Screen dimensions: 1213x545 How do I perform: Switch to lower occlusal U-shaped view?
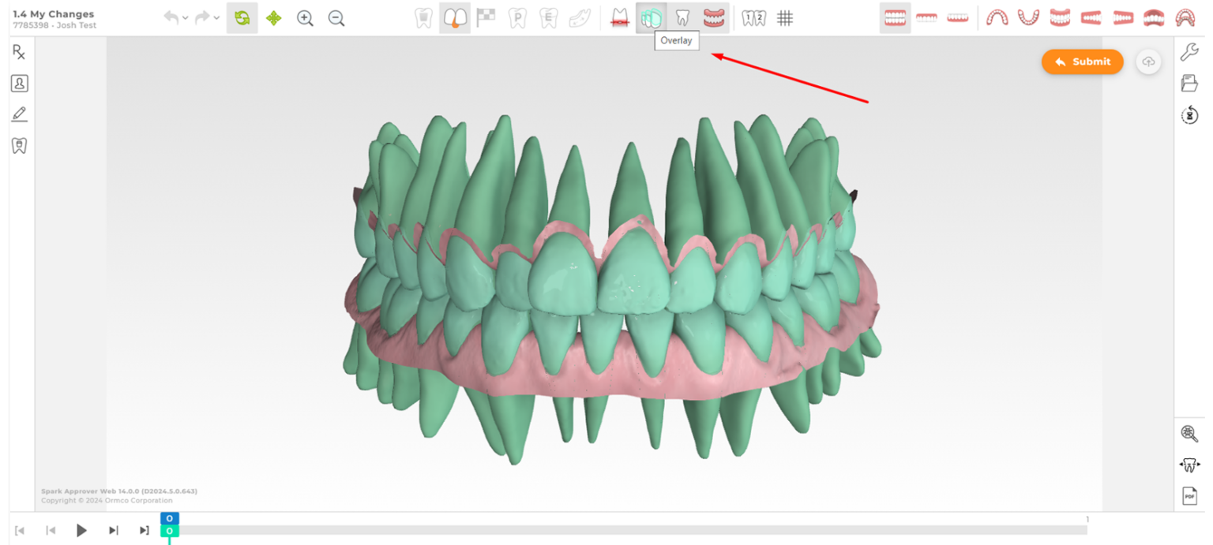tap(1028, 17)
